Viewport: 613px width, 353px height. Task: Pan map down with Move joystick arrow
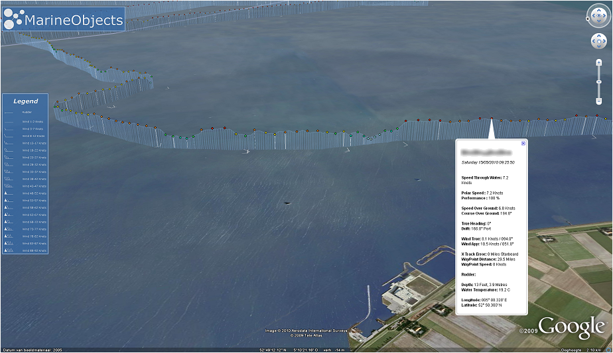click(x=598, y=46)
